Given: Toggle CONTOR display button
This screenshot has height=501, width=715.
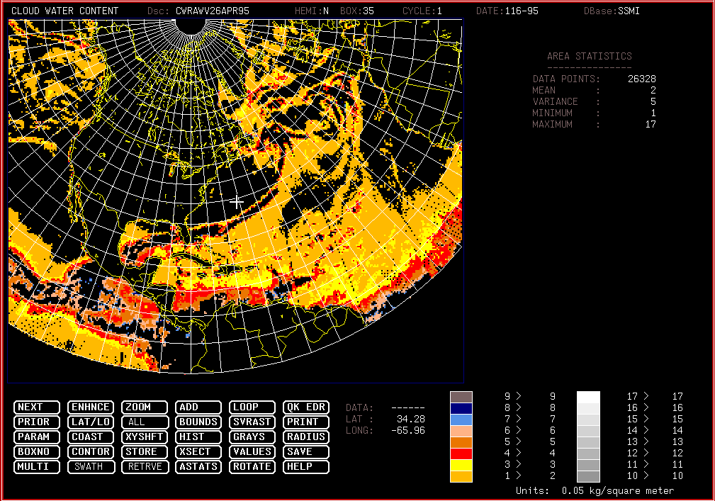Looking at the screenshot, I should tap(91, 452).
